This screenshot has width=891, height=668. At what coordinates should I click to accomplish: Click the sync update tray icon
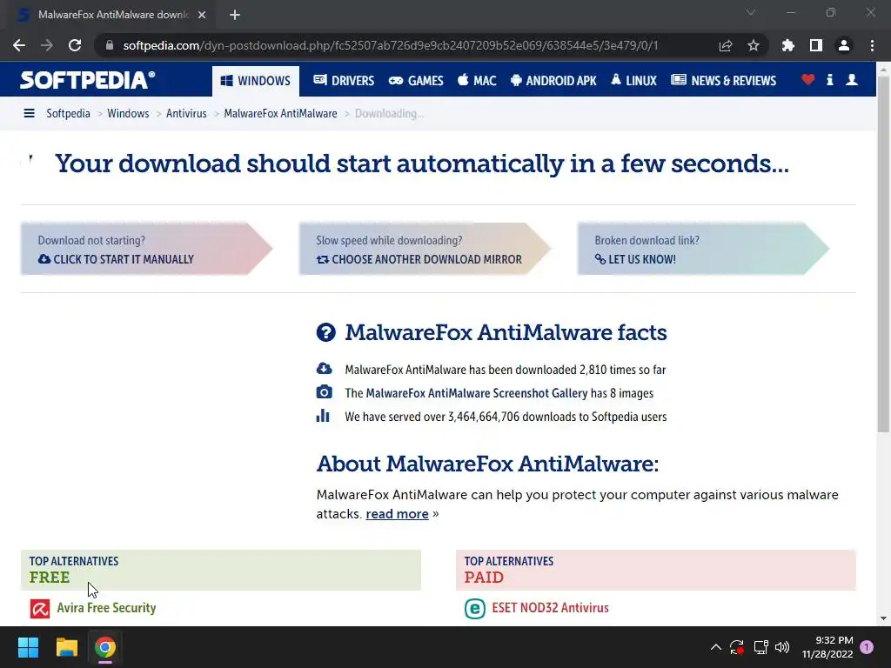737,647
